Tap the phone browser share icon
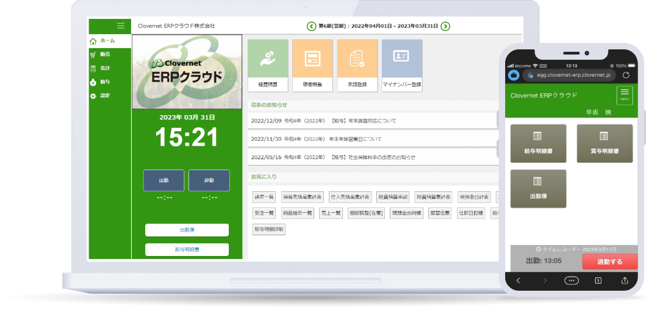The image size is (665, 309). pos(624,280)
